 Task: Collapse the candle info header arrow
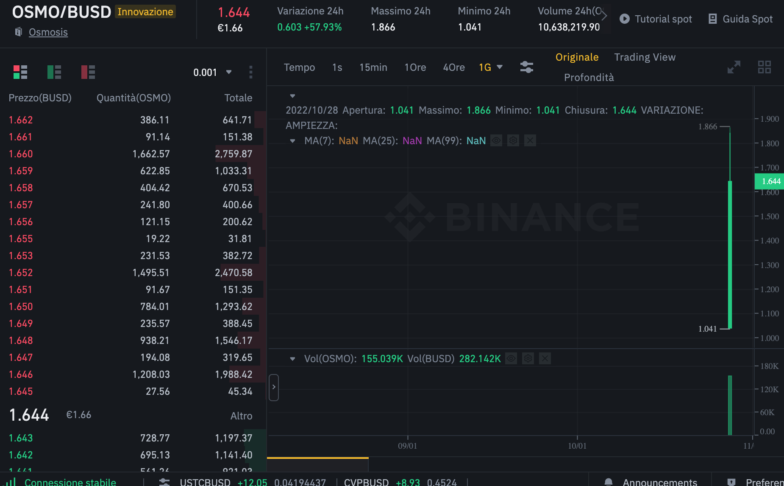click(x=292, y=96)
